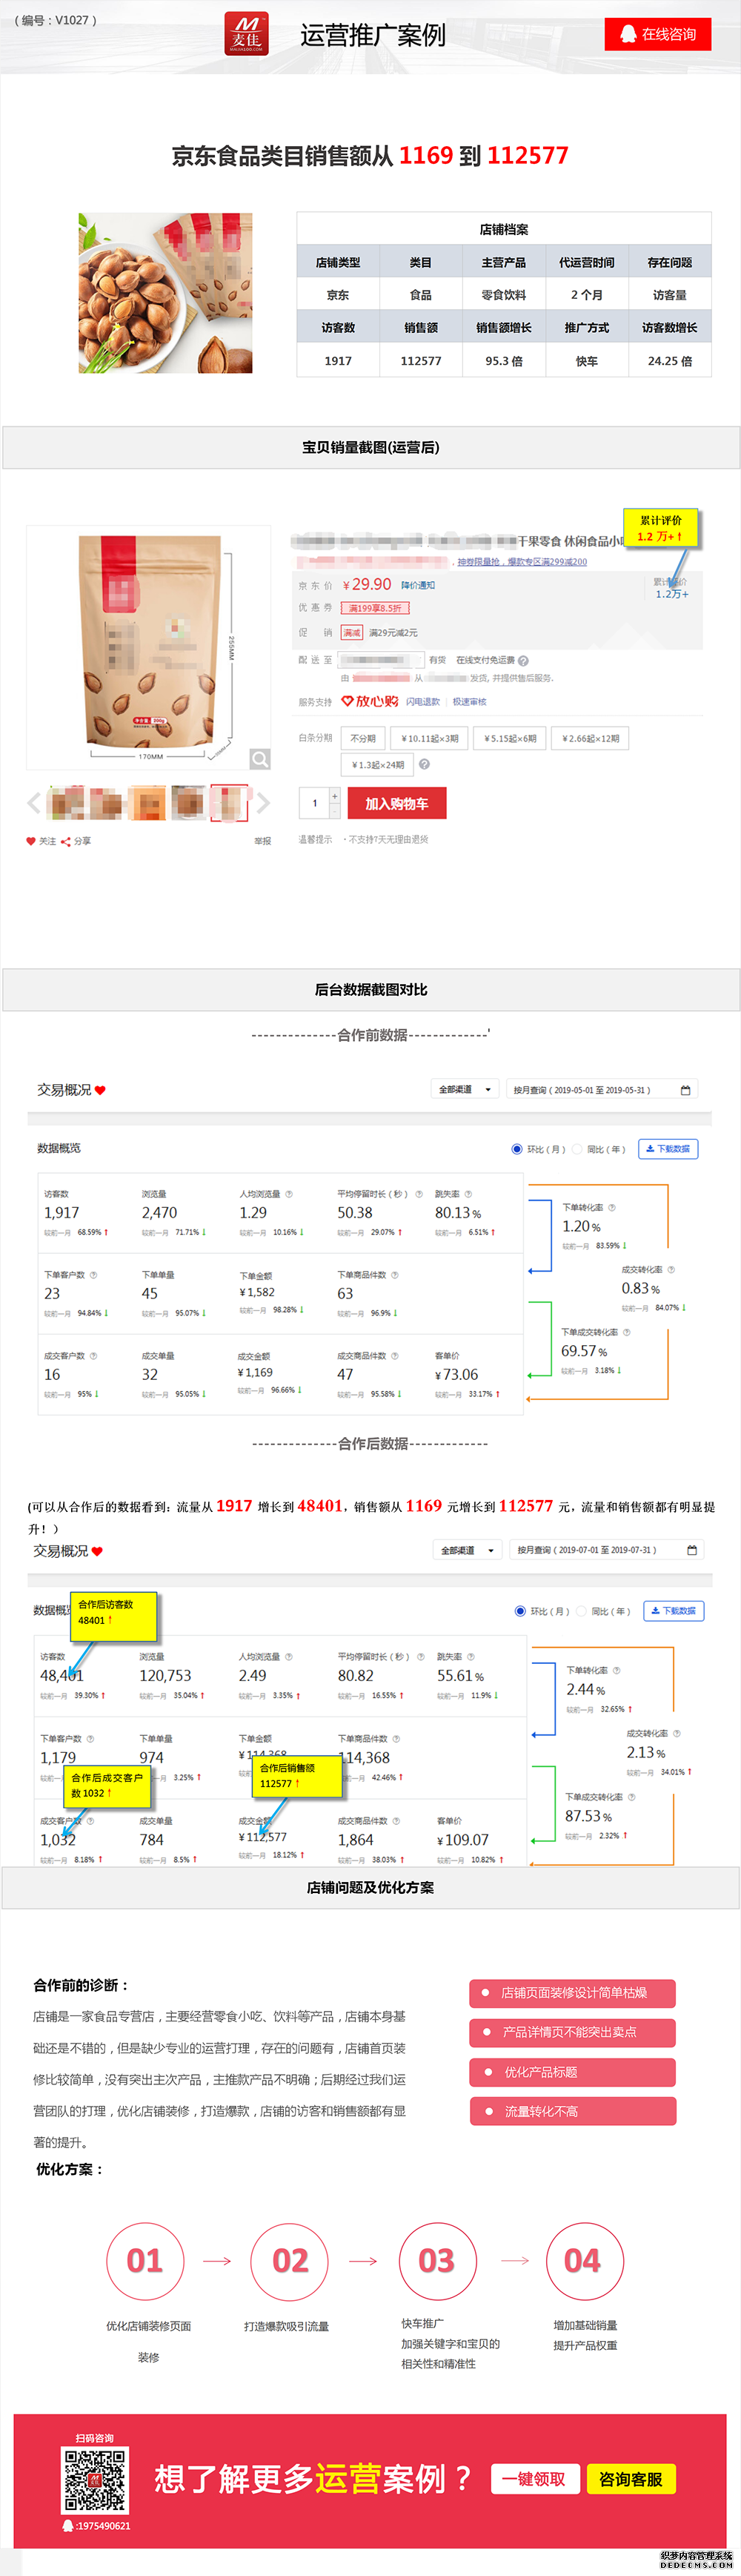Click the 一键领取 button in the footer banner
The image size is (741, 2576).
pos(535,2479)
